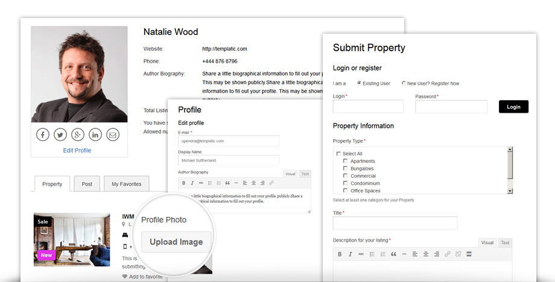Focus the property Title input field
Screen dimensions: 555x282
pos(395,223)
